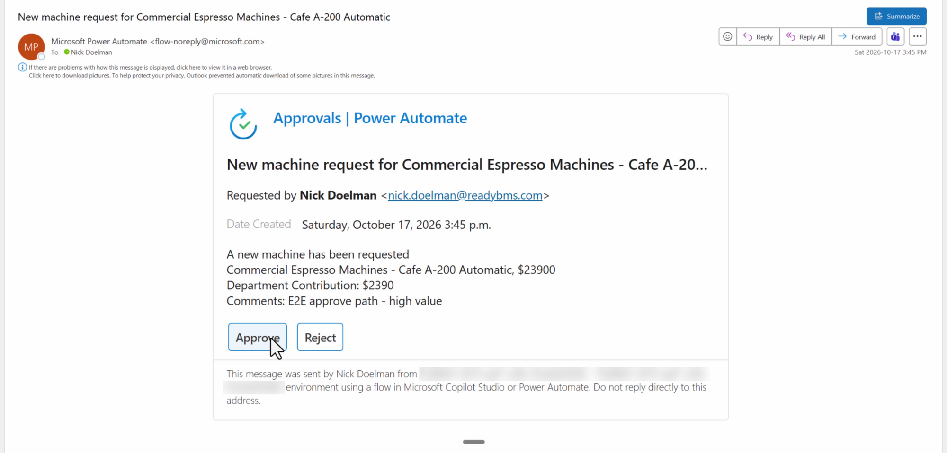Click the Power Automate approvals logo icon

point(243,124)
